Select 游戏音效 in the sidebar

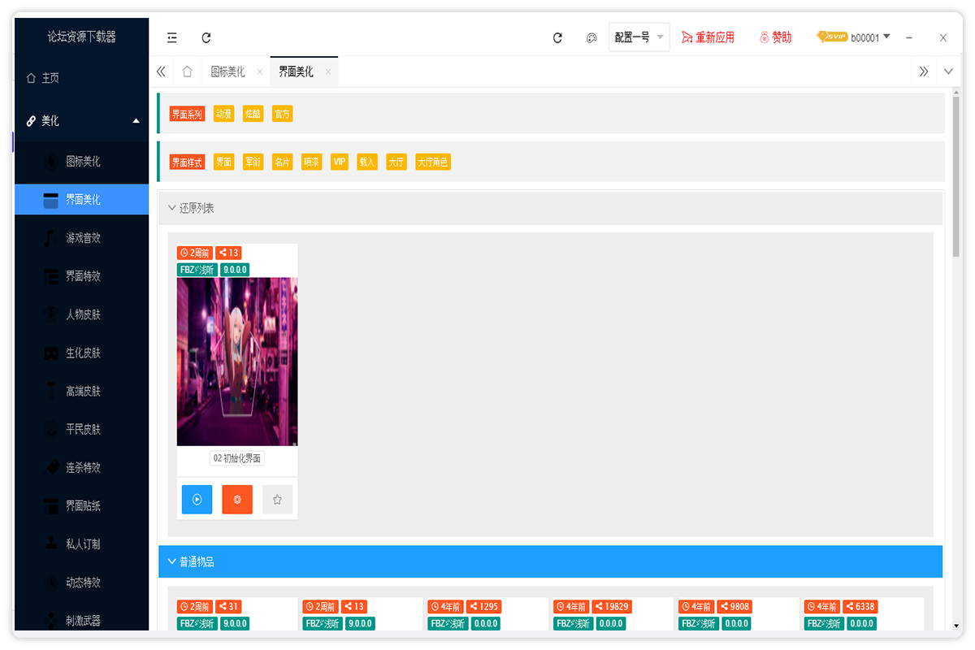[83, 238]
